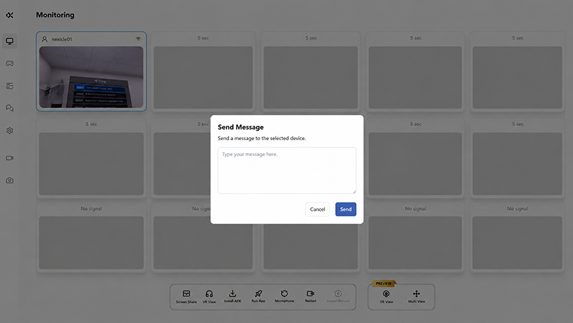Click the photo camera sidebar icon
Viewport: 573px width, 323px height.
pyautogui.click(x=9, y=181)
